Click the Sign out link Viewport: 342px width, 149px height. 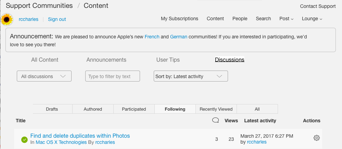(57, 20)
